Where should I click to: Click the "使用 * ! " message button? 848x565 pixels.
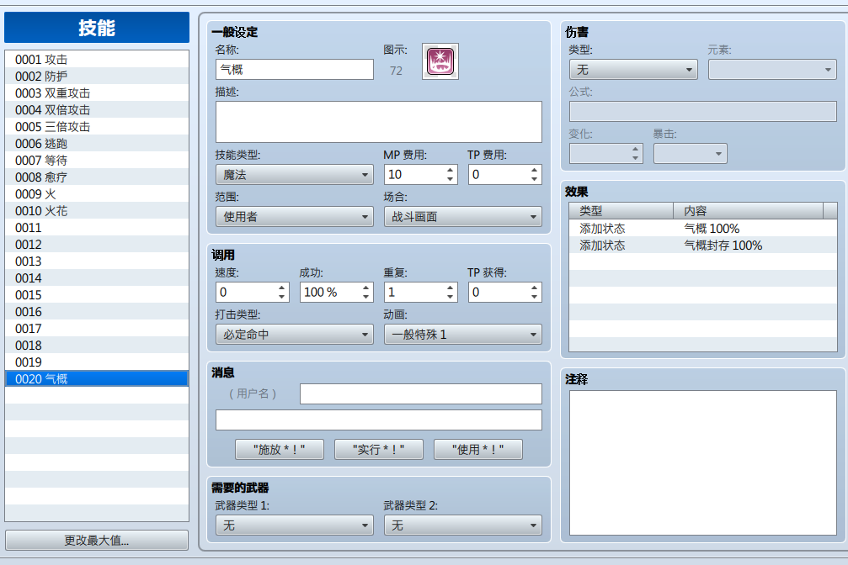coord(478,450)
